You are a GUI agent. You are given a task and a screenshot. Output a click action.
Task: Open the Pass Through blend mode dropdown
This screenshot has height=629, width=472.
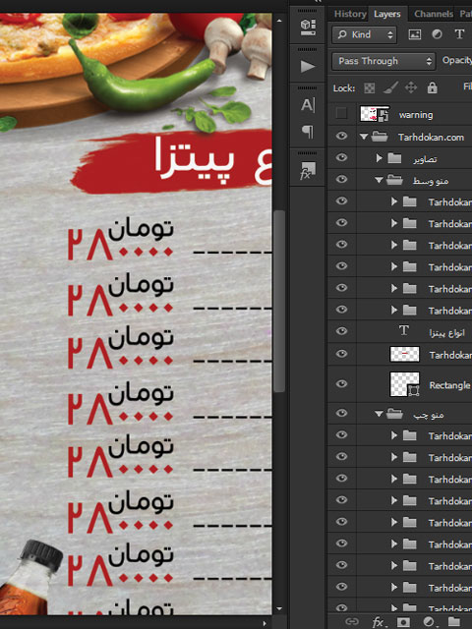(x=383, y=61)
